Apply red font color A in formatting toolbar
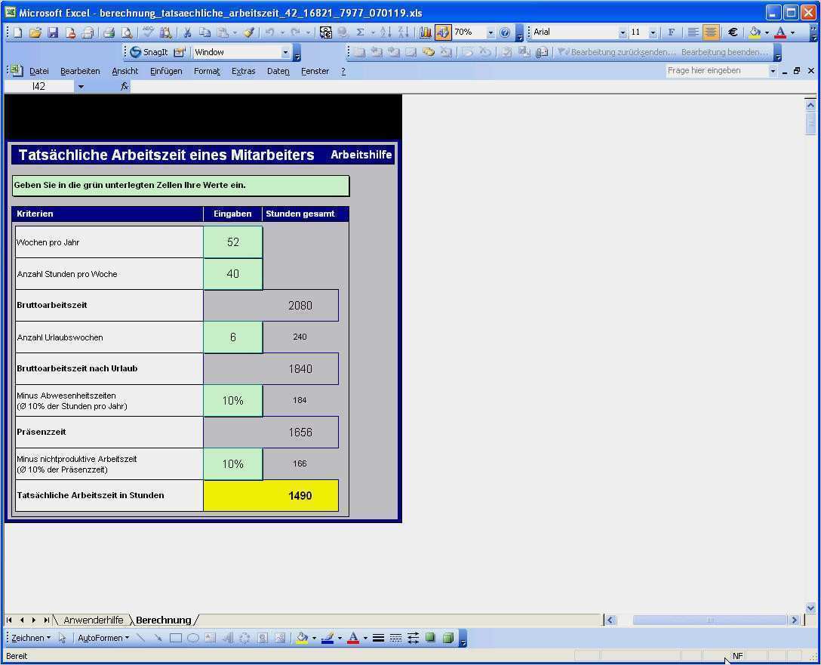This screenshot has width=821, height=665. click(x=781, y=32)
